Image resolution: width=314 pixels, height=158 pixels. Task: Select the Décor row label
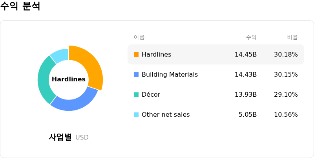coord(151,95)
